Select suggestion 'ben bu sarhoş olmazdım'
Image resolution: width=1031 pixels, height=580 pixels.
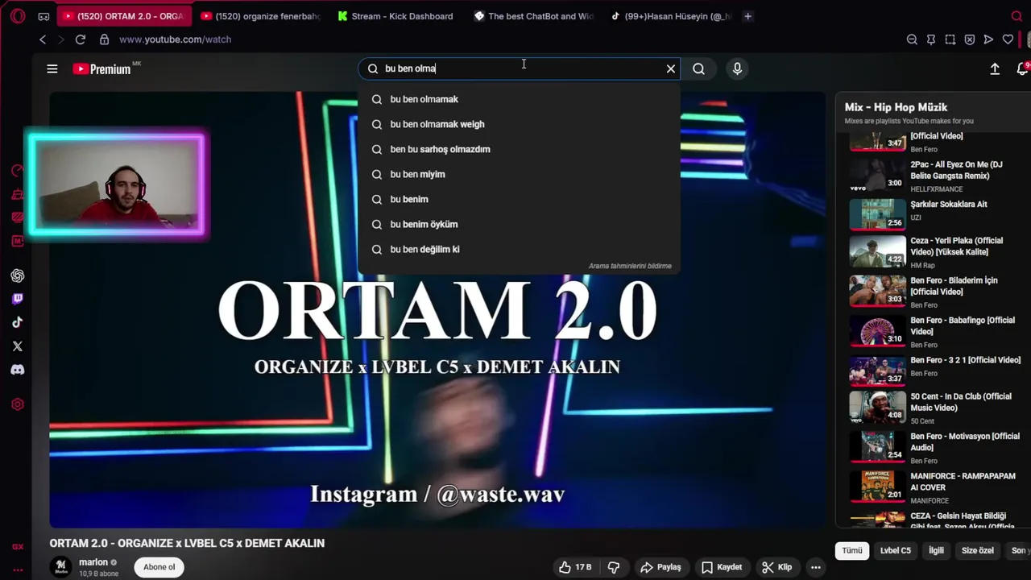[519, 149]
